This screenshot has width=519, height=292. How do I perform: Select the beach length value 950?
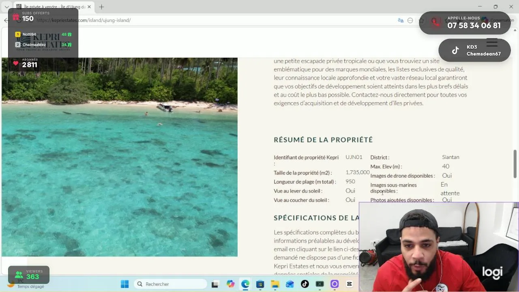coord(350,182)
